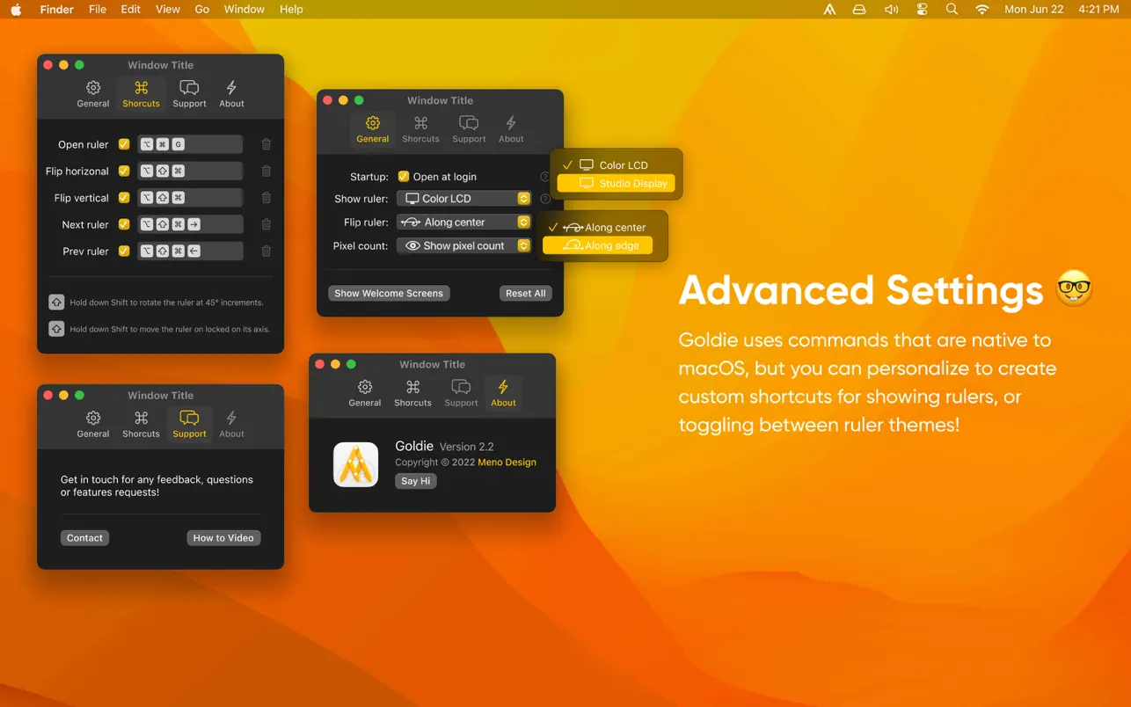Open Control Center from the menu bar
1131x707 pixels.
click(922, 10)
